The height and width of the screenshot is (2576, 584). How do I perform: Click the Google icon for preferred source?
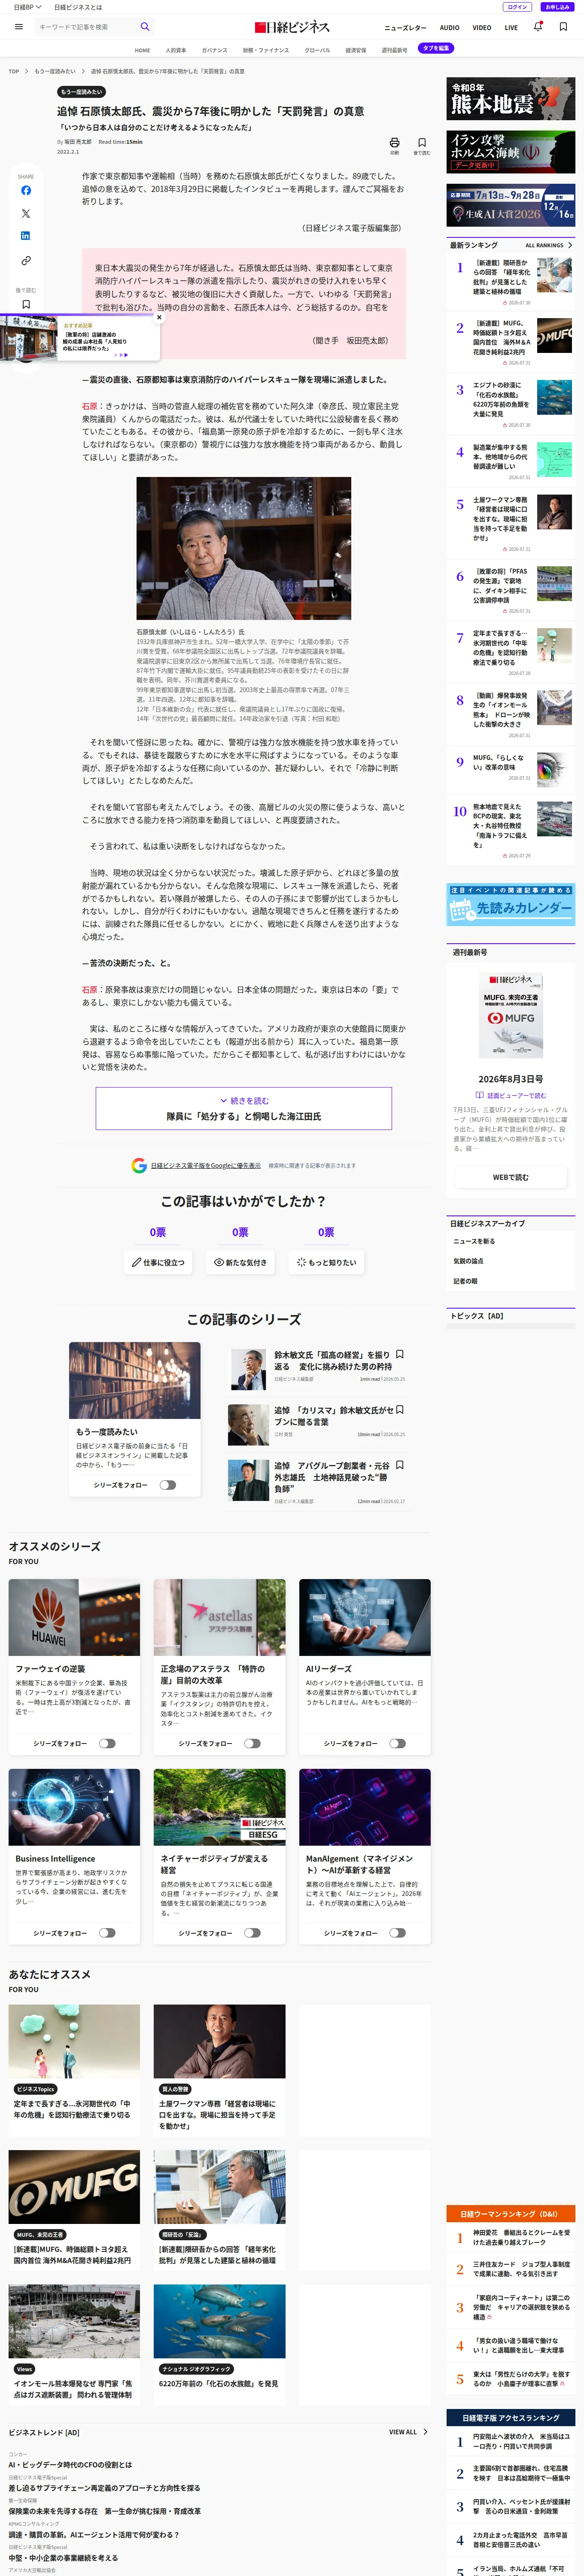coord(139,1165)
